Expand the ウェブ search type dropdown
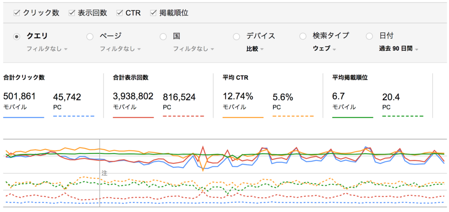This screenshot has width=449, height=212. click(x=324, y=49)
